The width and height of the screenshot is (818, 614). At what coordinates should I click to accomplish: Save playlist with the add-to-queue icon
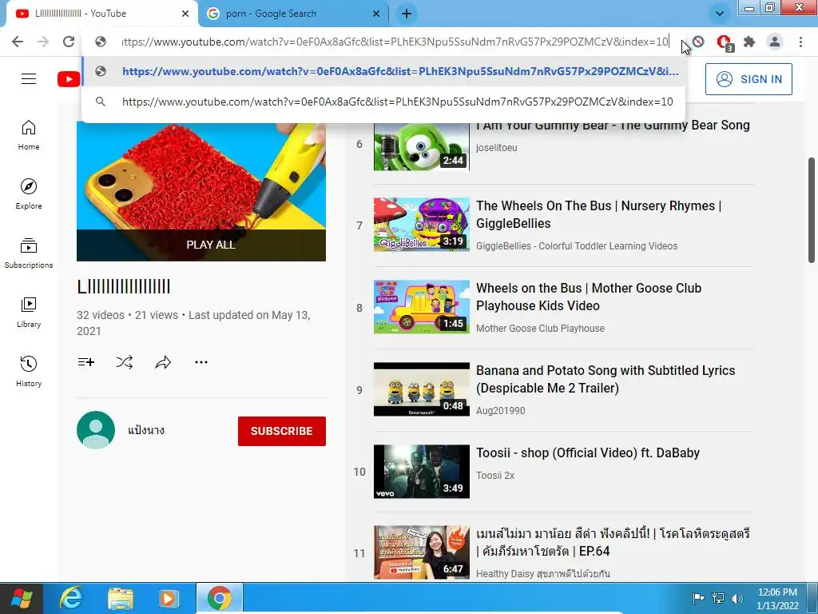point(86,362)
